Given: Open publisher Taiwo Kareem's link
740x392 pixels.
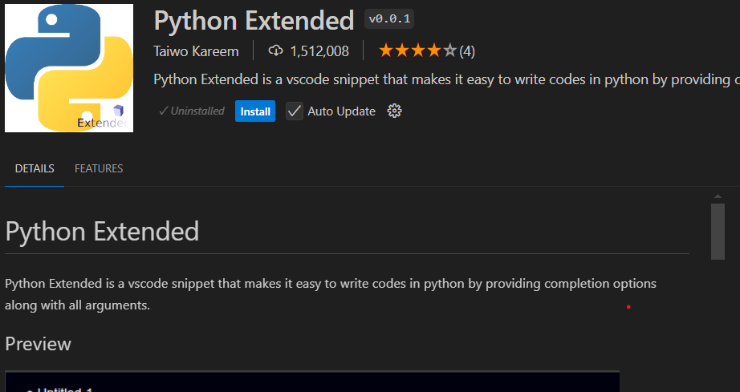Looking at the screenshot, I should [196, 51].
